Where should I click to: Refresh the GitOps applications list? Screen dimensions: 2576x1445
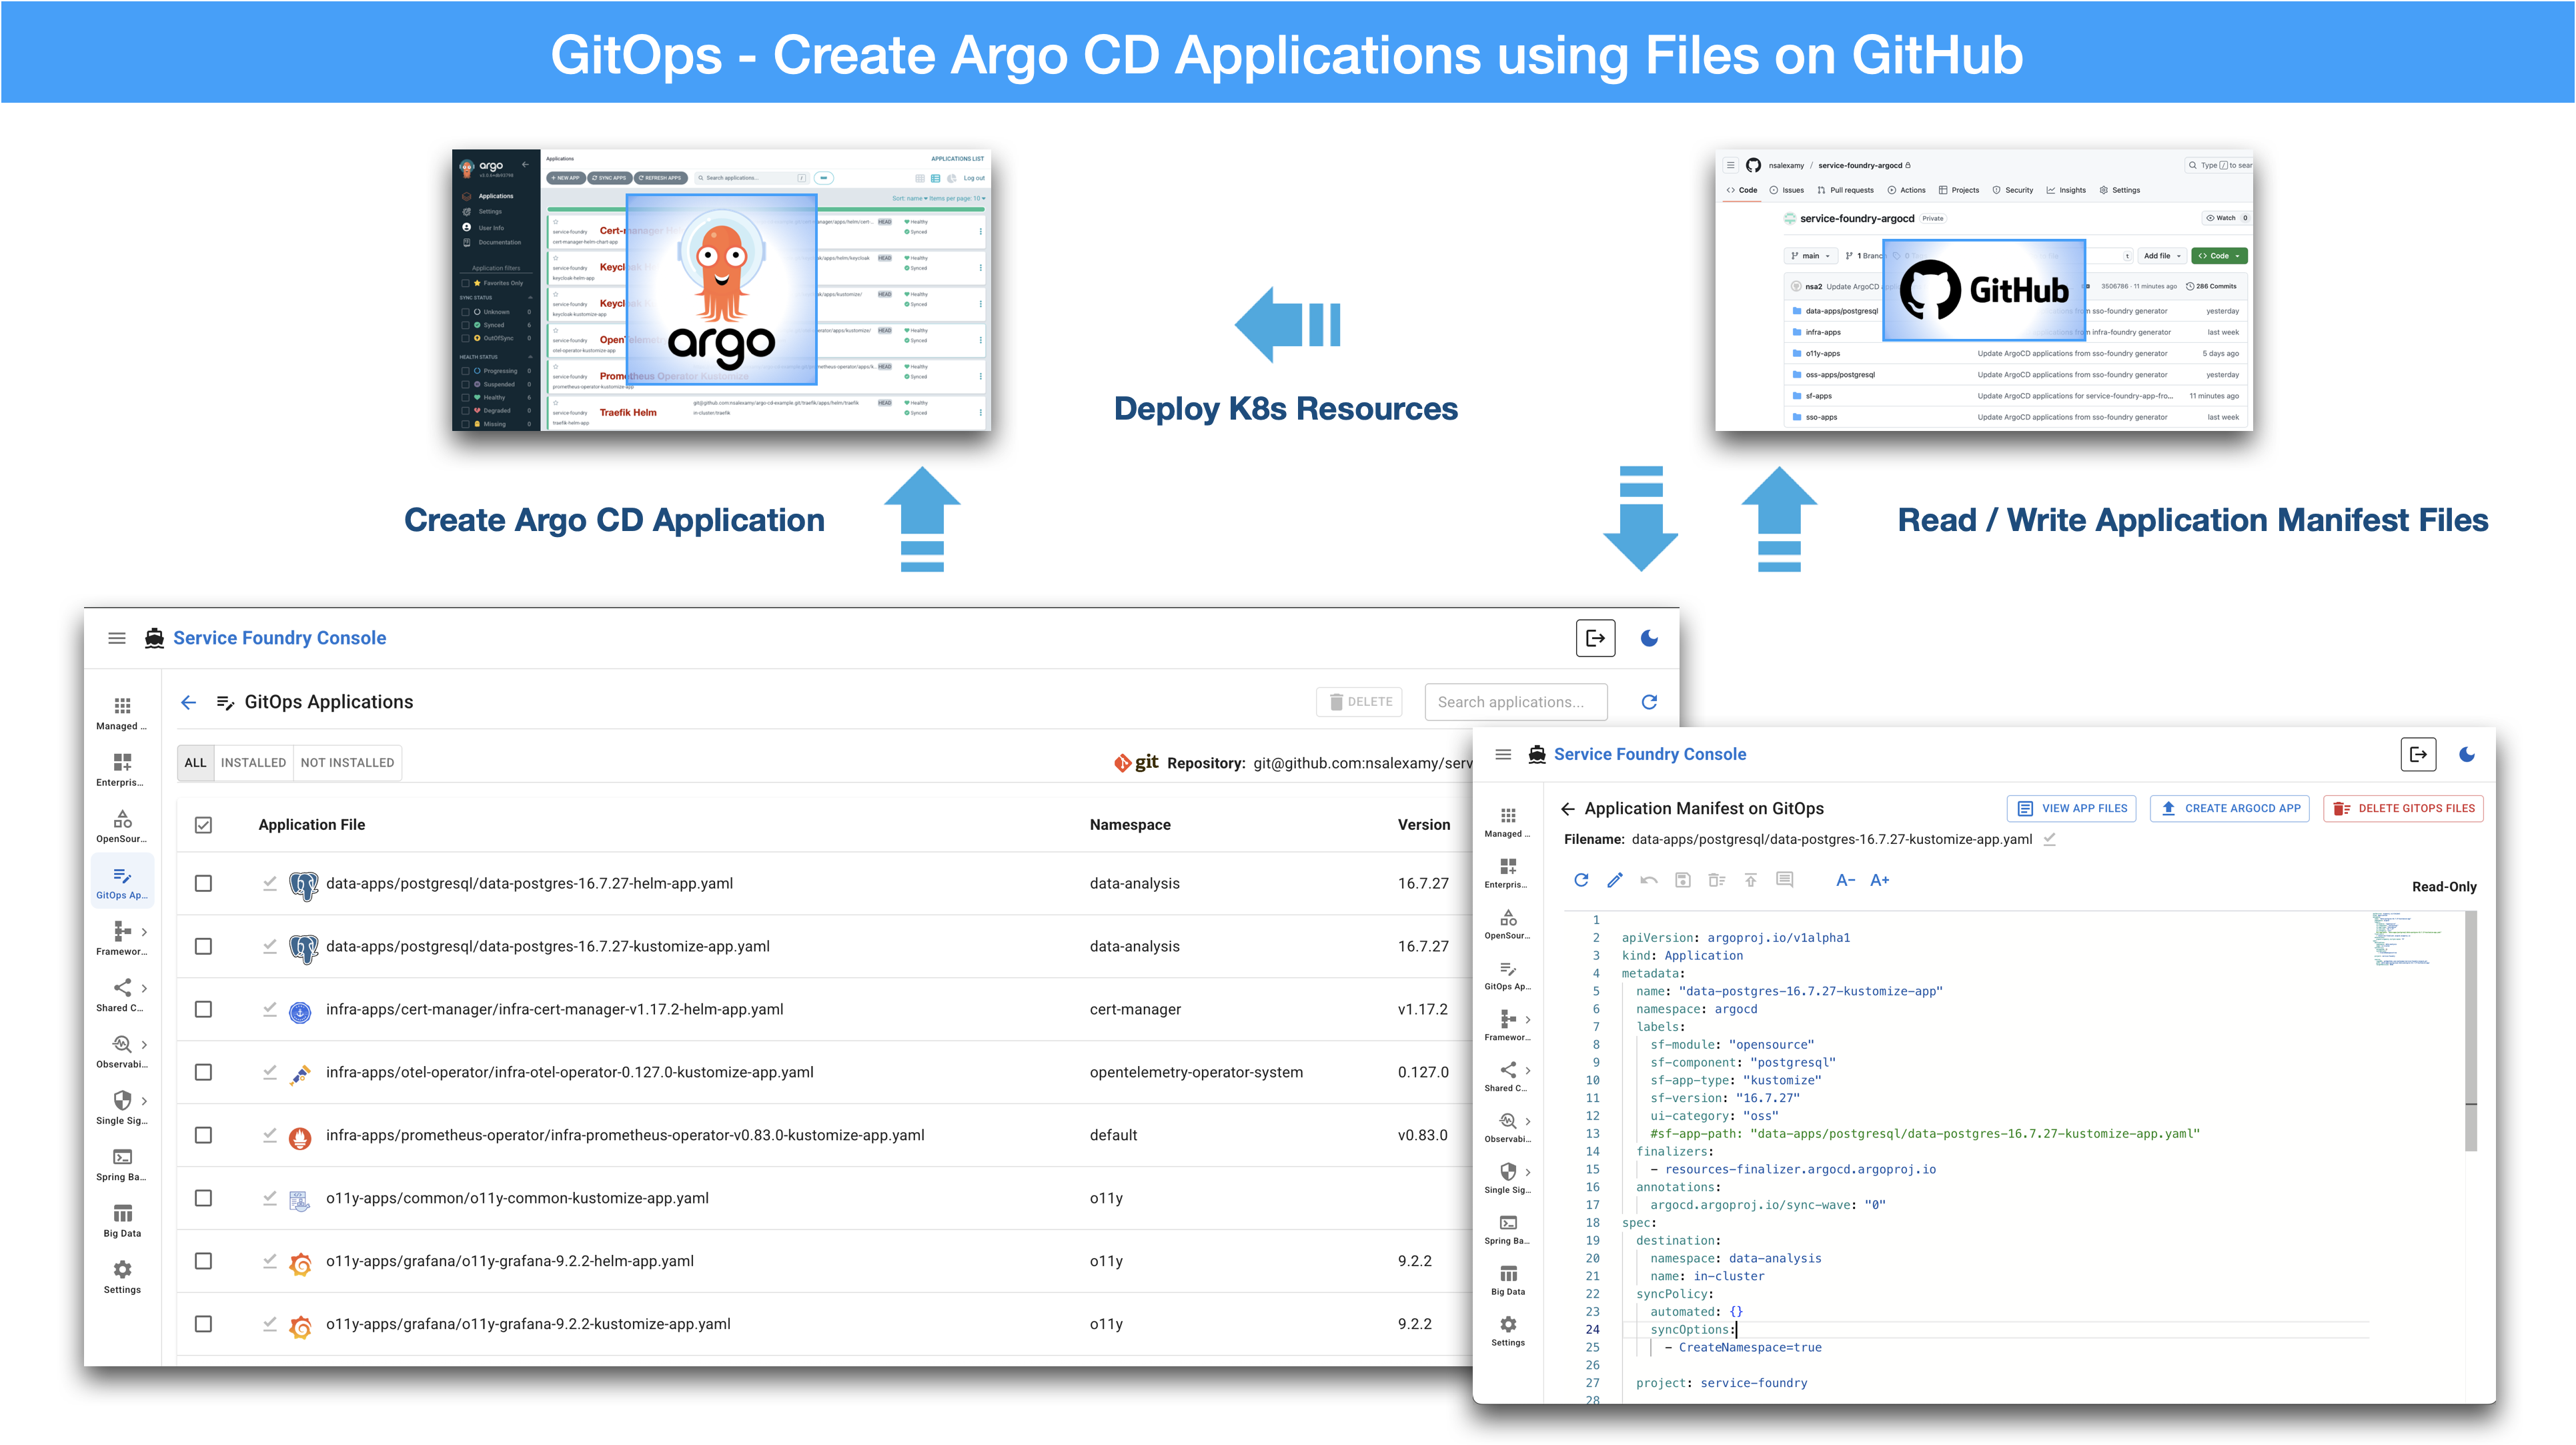[1649, 702]
